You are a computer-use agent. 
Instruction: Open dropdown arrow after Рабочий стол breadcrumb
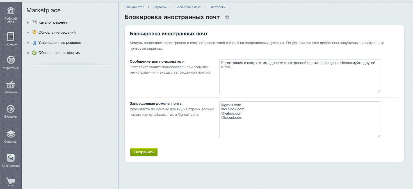(149, 7)
